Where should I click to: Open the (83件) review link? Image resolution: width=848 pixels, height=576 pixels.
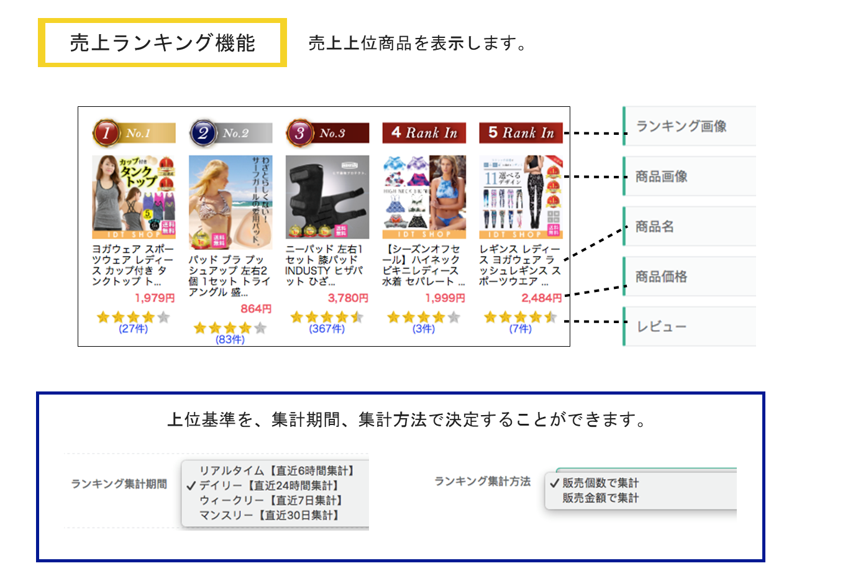click(x=230, y=339)
